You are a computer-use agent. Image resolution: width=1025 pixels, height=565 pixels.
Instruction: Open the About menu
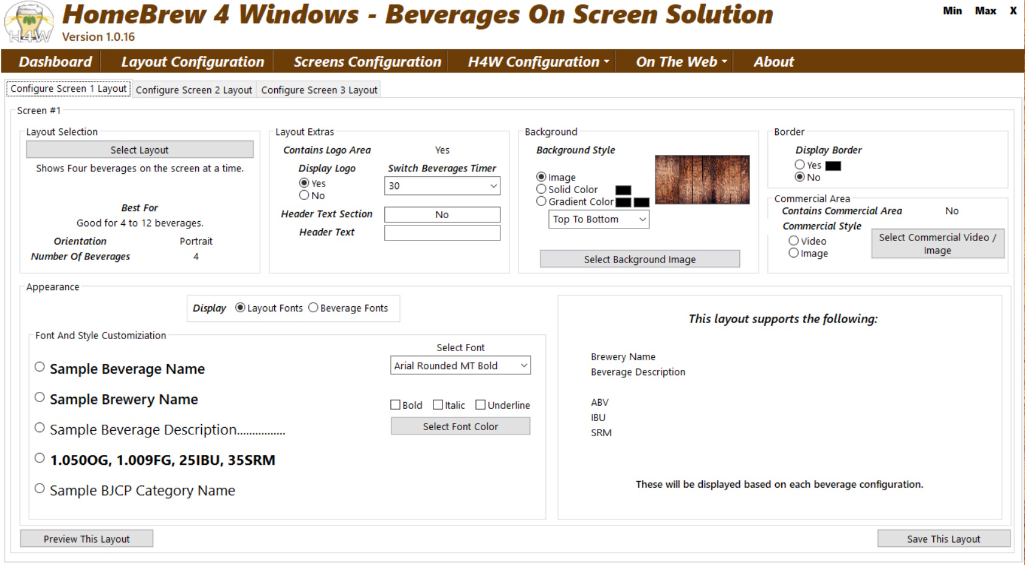(x=773, y=61)
